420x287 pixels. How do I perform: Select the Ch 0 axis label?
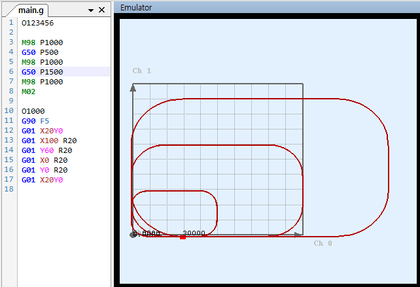click(323, 243)
